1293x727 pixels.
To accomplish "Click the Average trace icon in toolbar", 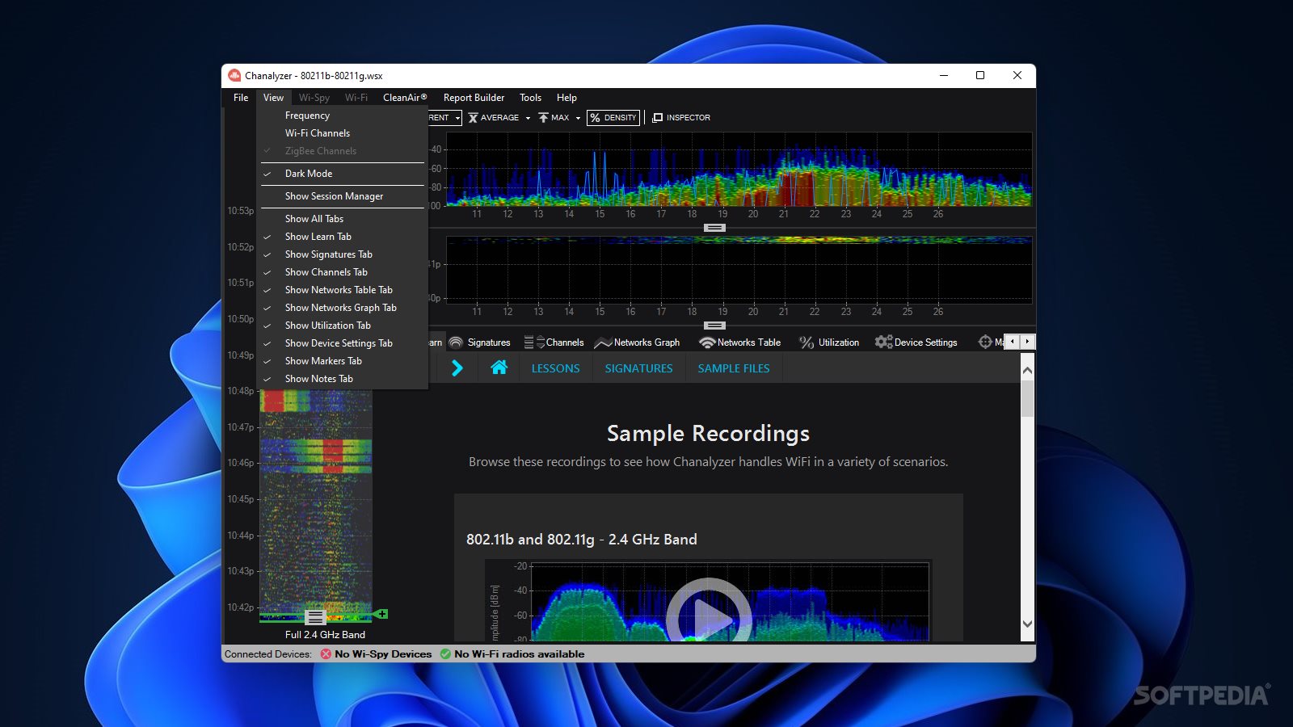I will coord(473,118).
